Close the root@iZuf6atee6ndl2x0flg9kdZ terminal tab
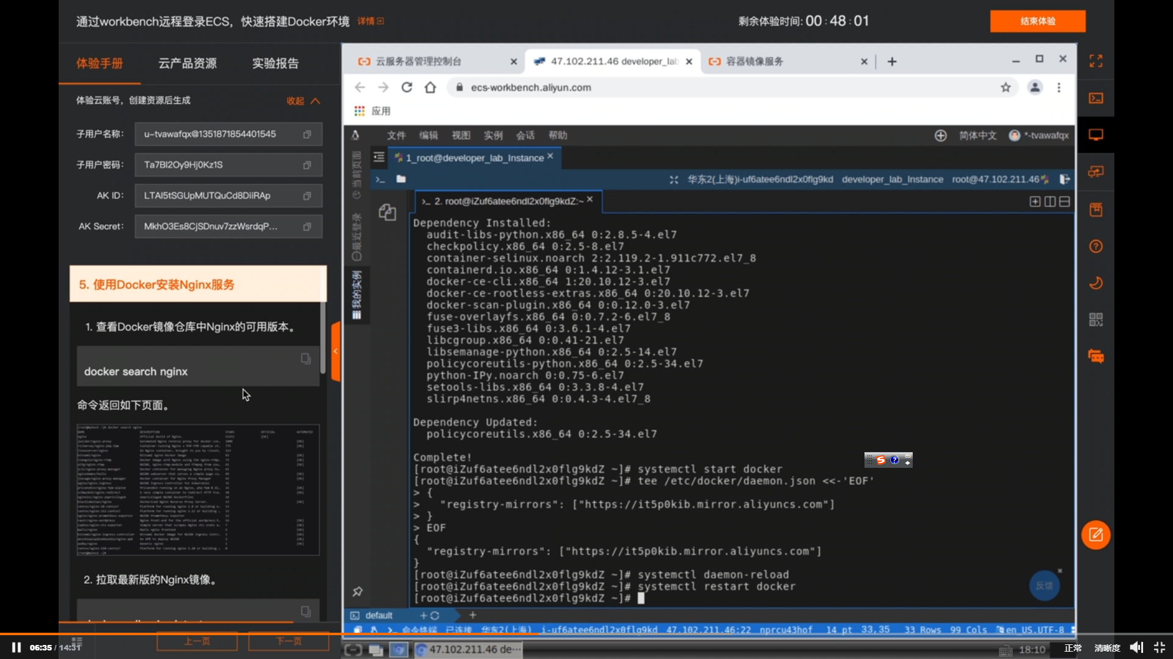The image size is (1173, 659). 590,199
